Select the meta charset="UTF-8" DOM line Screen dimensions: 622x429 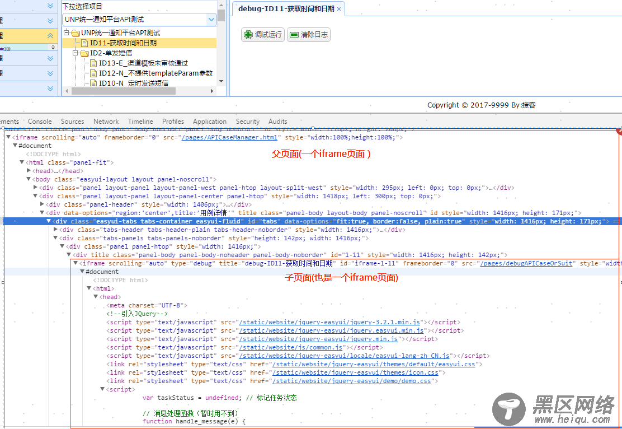[x=147, y=305]
